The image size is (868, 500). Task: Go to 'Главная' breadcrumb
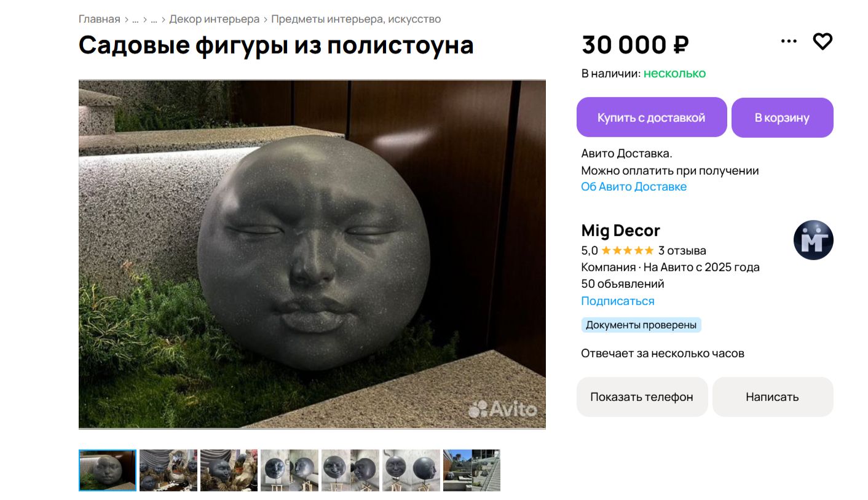100,19
